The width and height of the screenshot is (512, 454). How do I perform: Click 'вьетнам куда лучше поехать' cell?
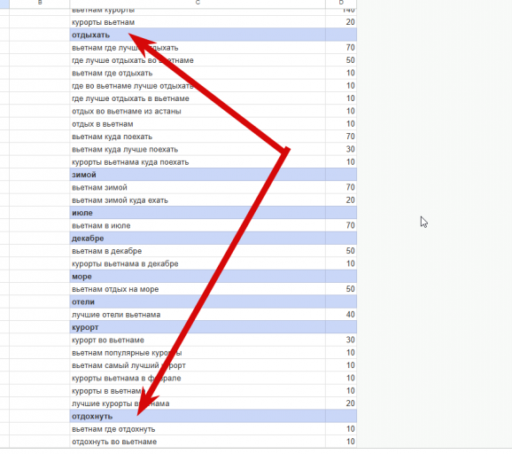tap(198, 149)
